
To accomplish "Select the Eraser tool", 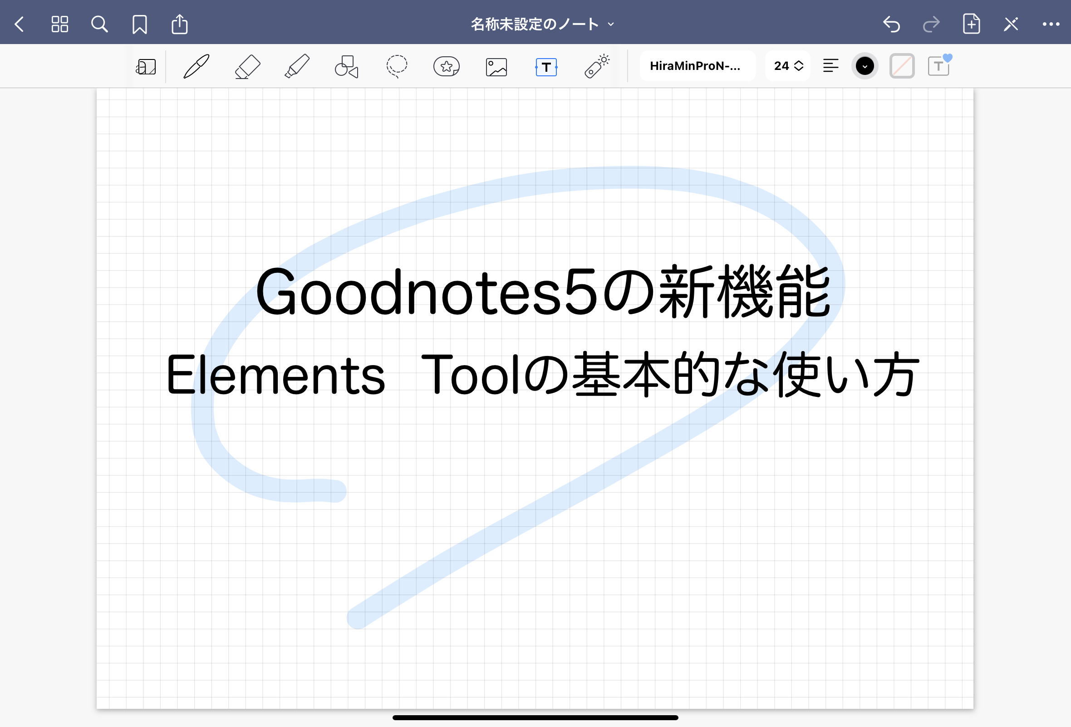I will tap(247, 66).
